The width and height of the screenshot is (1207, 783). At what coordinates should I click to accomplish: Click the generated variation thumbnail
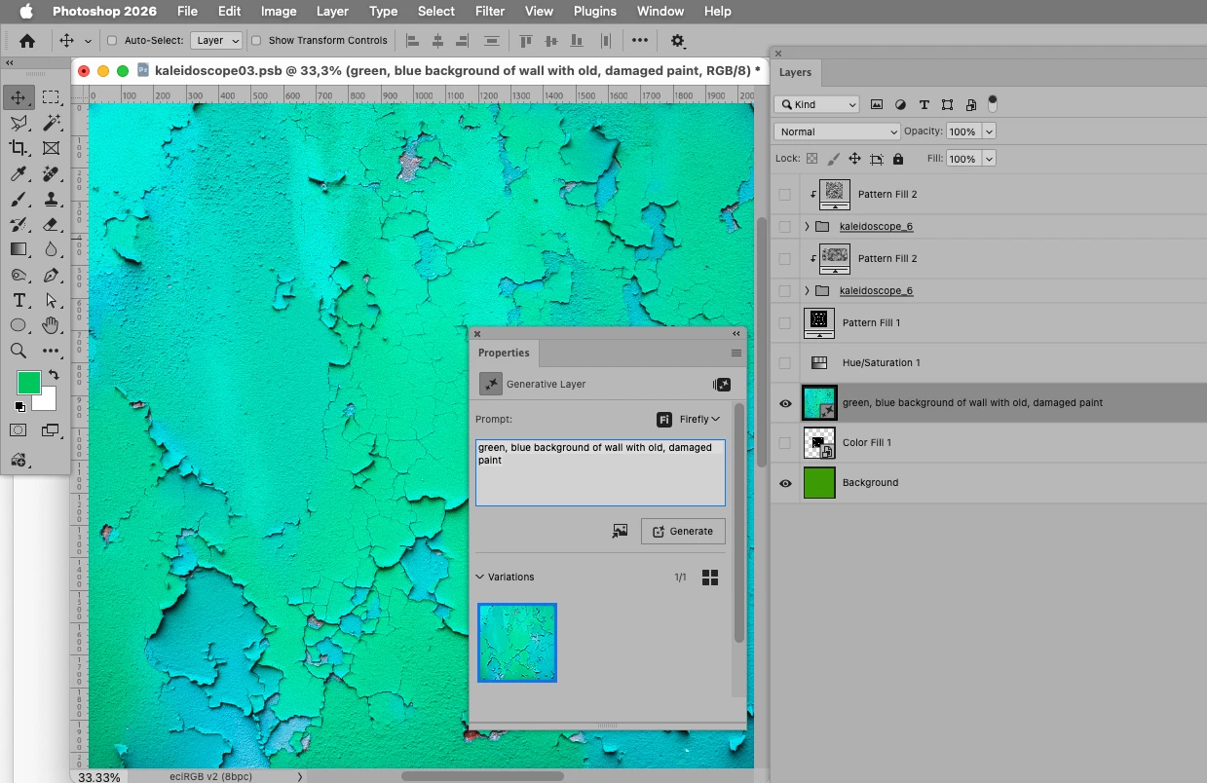pyautogui.click(x=517, y=643)
